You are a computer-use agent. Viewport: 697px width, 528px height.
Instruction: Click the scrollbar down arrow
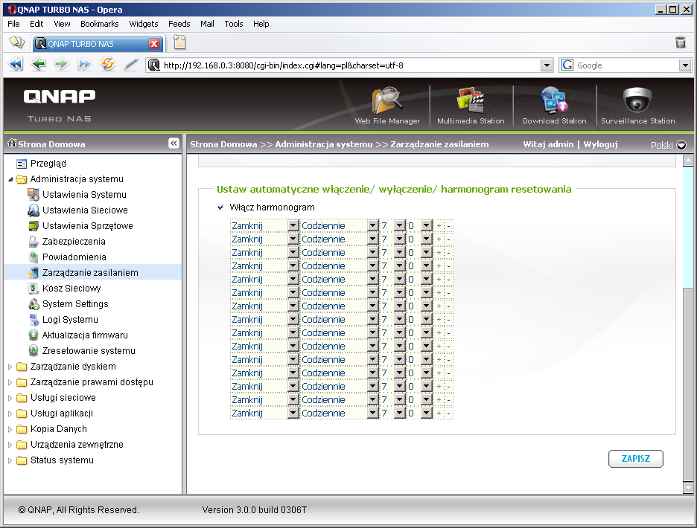tap(687, 488)
